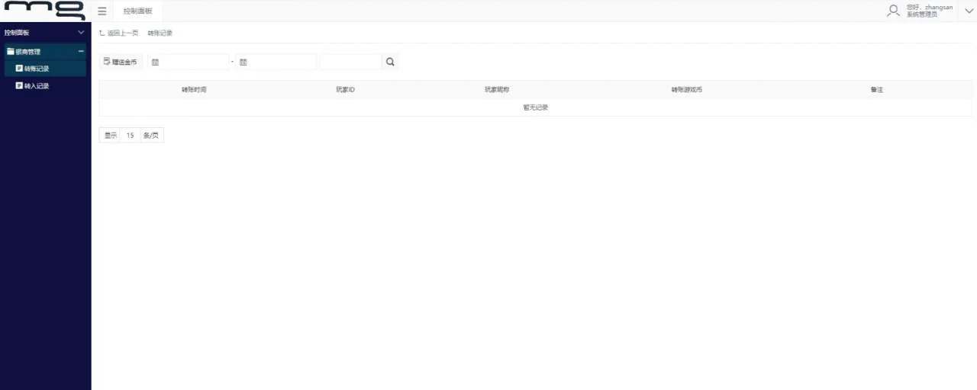The image size is (977, 390).
Task: Click the magnifier search icon
Action: coord(390,62)
